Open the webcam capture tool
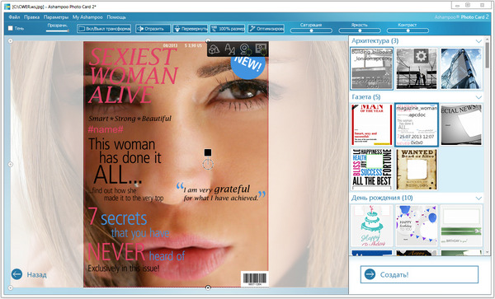 tap(245, 49)
